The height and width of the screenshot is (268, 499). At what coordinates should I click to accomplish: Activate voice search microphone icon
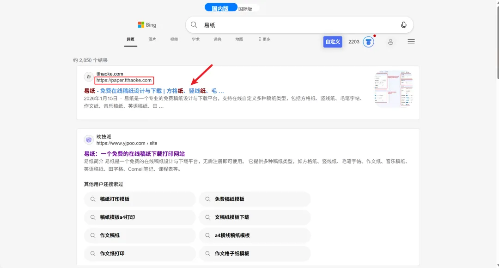(x=403, y=25)
